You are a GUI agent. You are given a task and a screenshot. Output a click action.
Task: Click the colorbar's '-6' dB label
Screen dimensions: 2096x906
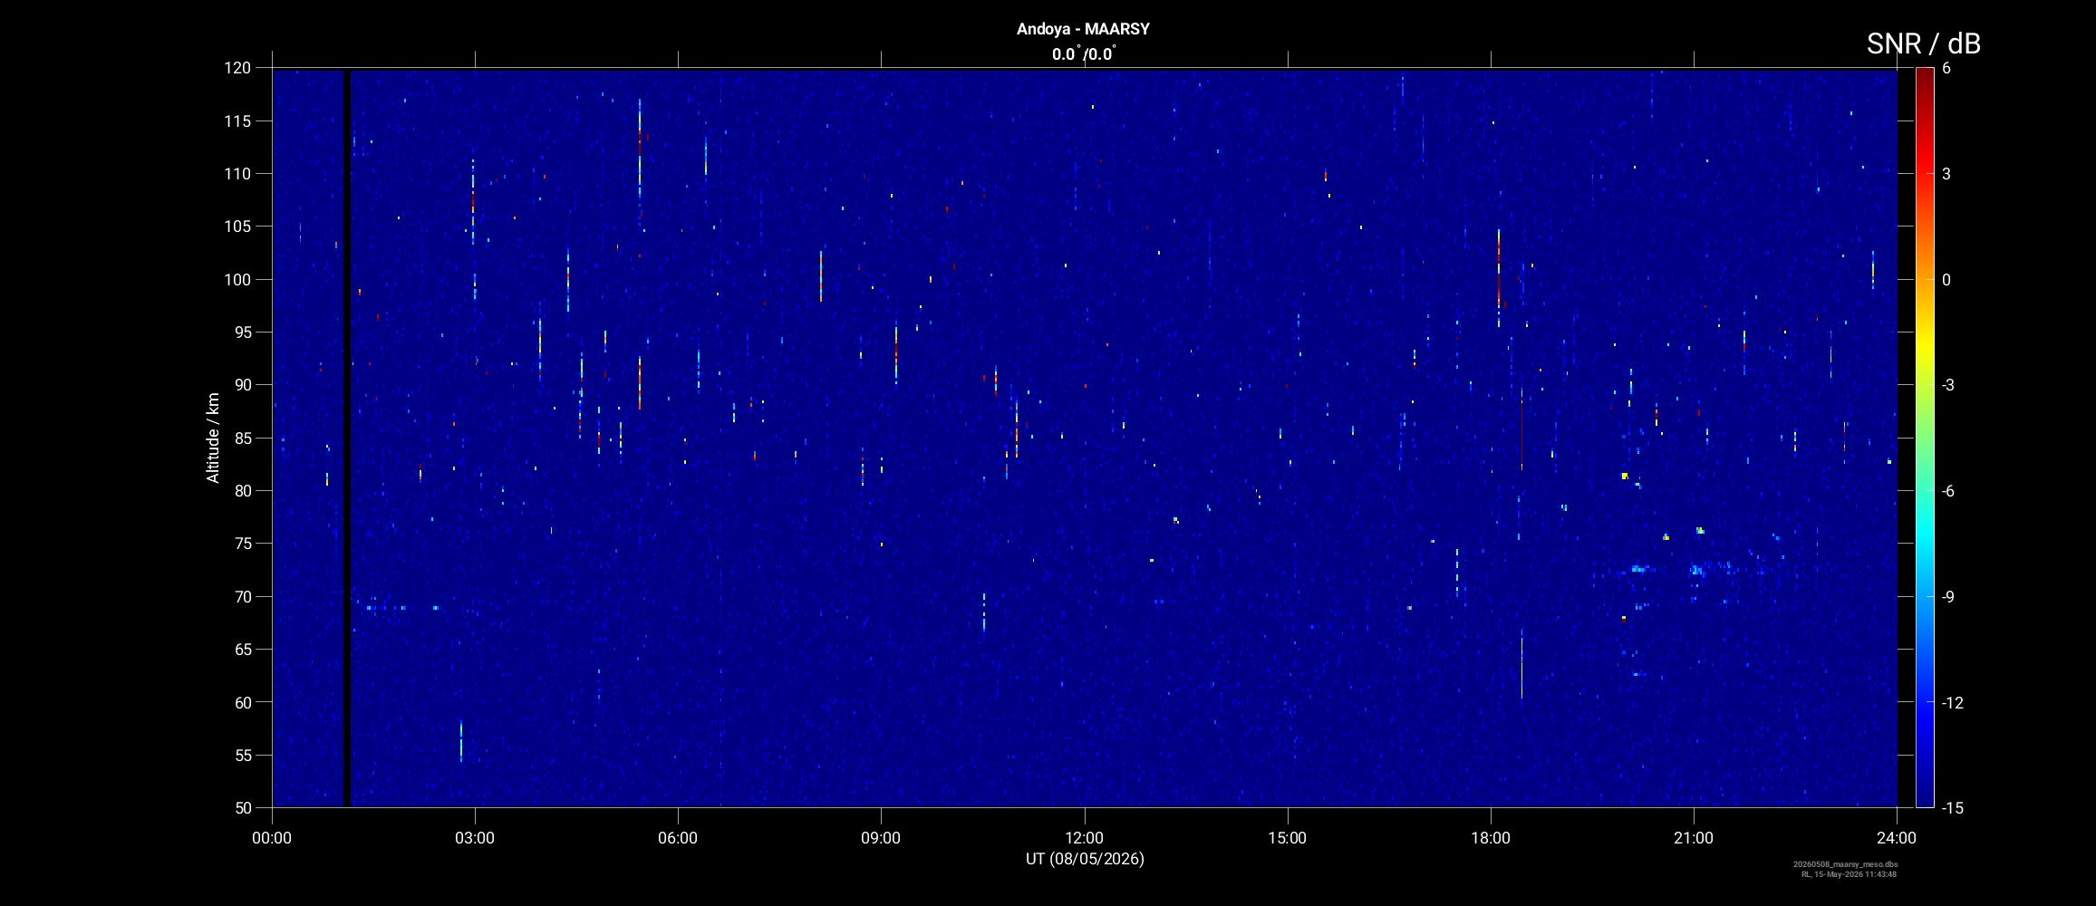(1950, 490)
